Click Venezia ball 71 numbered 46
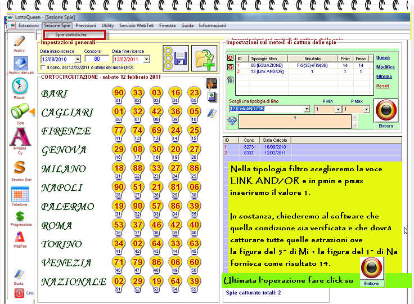Screen dimensions: 414x304 [x=119, y=265]
